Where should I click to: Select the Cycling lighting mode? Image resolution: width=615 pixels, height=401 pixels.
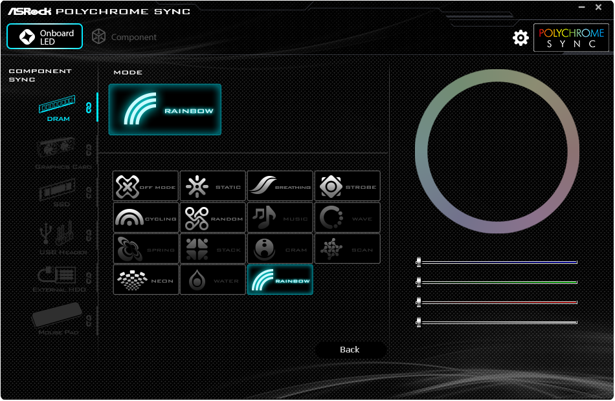[146, 217]
